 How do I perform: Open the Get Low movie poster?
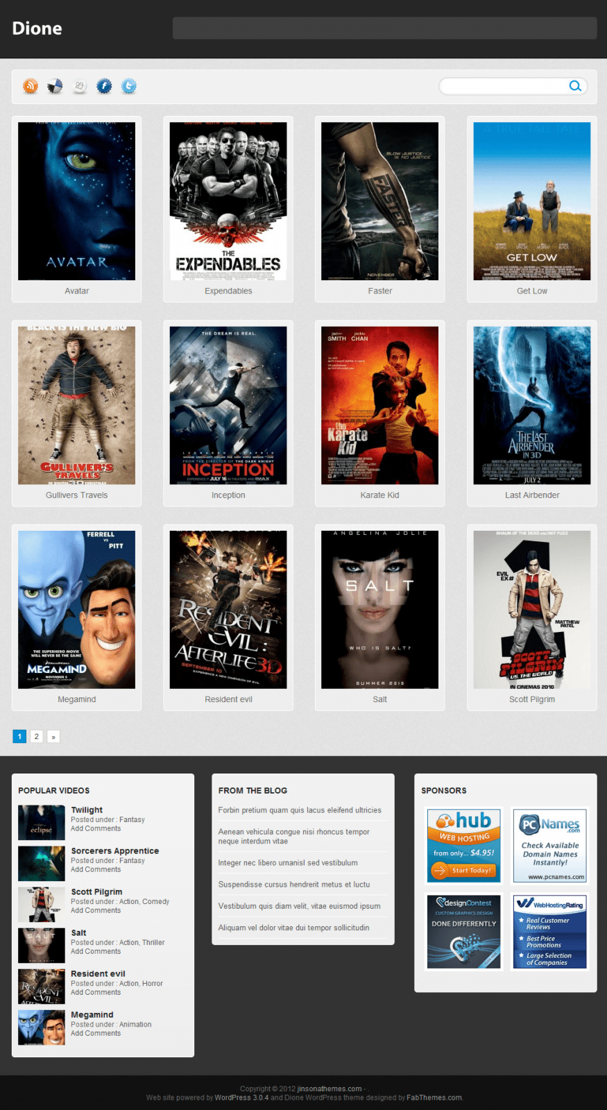click(x=532, y=201)
